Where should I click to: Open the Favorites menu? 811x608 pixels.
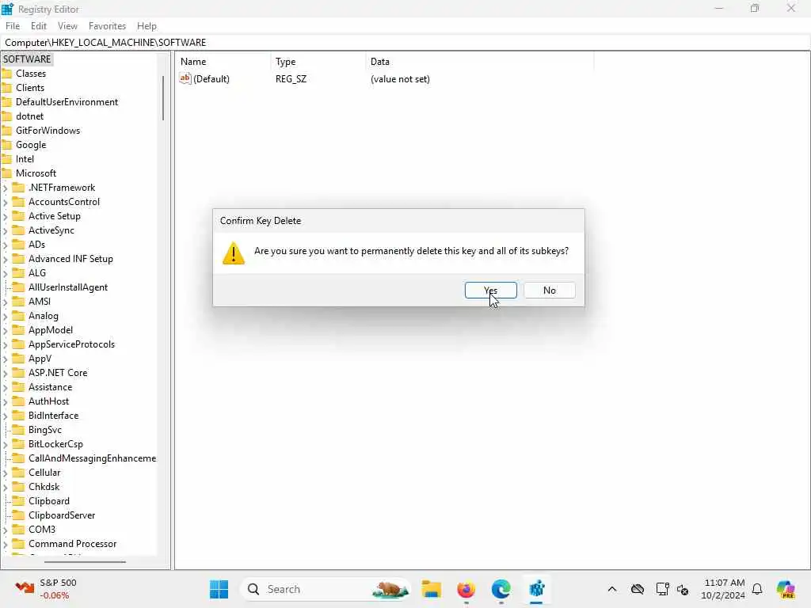(107, 26)
